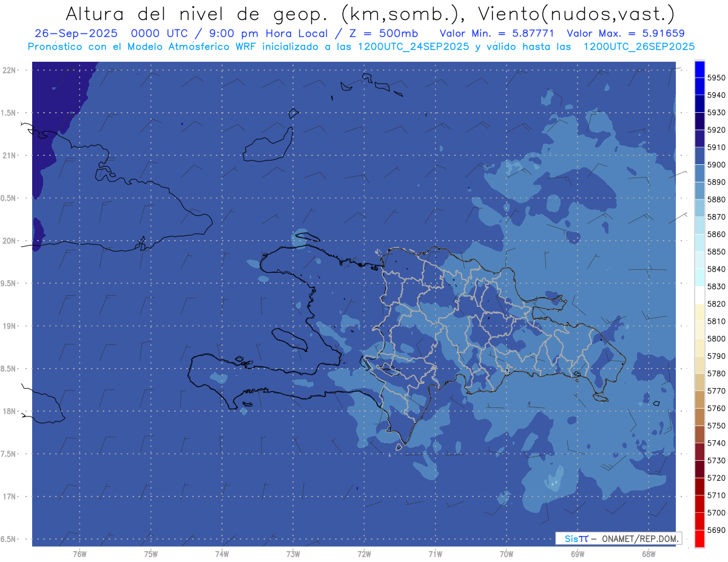Click legend swatch between 5890 and 5900
Viewport: 728px width, 562px height.
(x=699, y=173)
